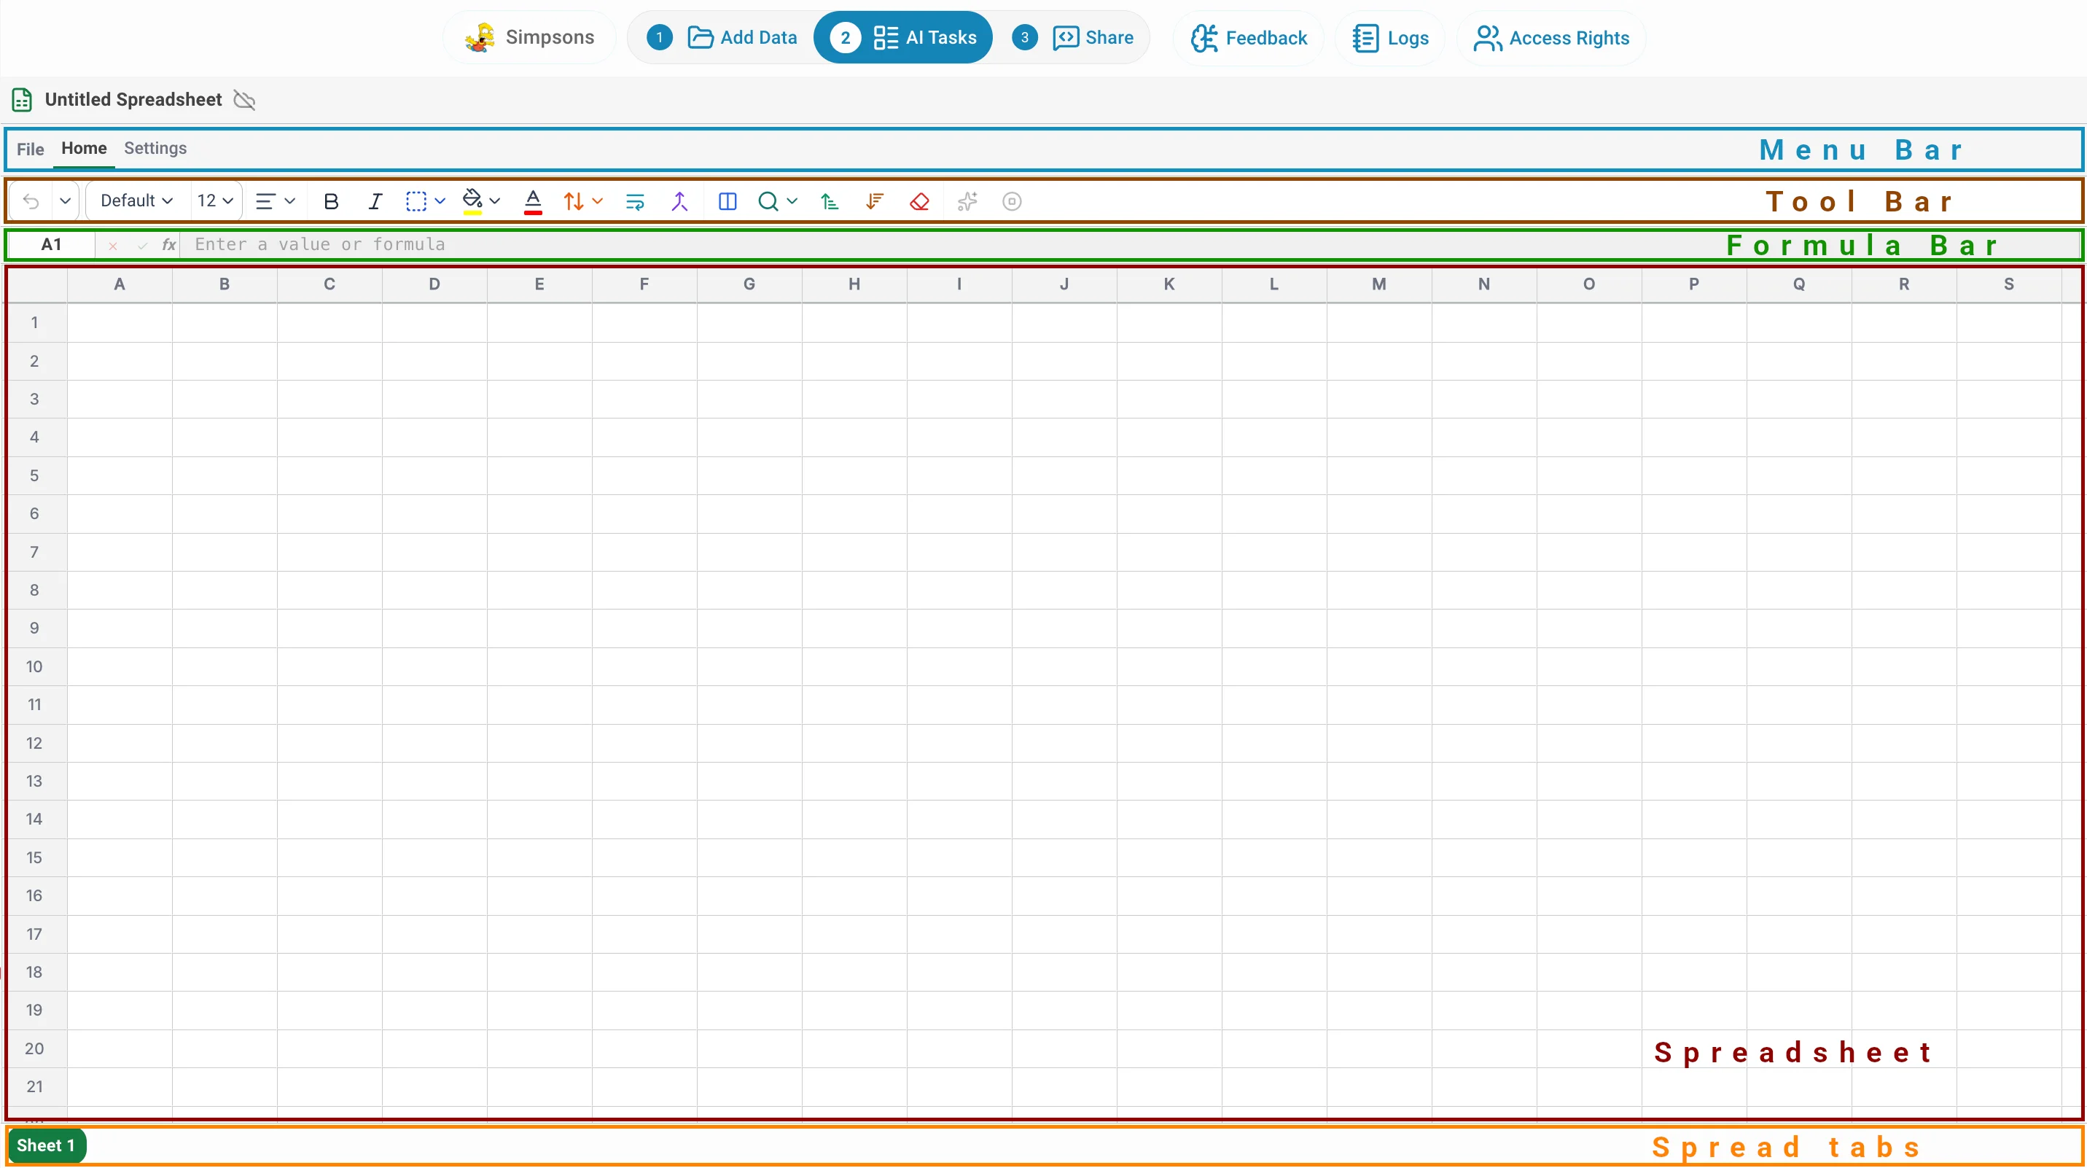Viewport: 2087px width, 1168px height.
Task: Open the undo history dropdown arrow
Action: click(x=65, y=201)
